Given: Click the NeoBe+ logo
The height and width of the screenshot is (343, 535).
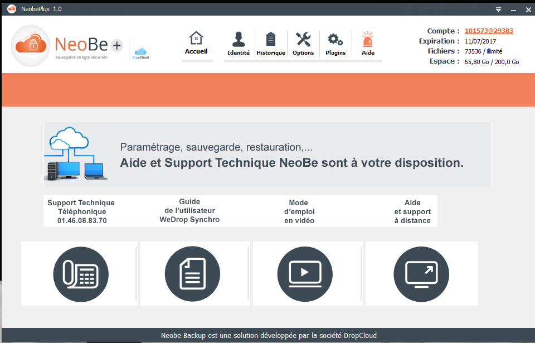Looking at the screenshot, I should pos(67,45).
